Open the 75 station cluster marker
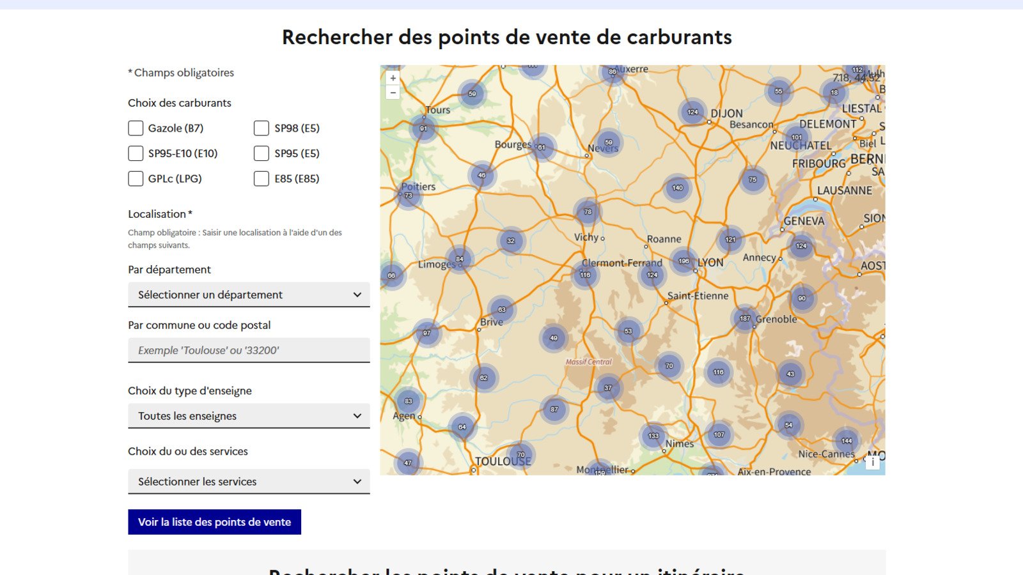This screenshot has height=575, width=1023. coord(753,180)
